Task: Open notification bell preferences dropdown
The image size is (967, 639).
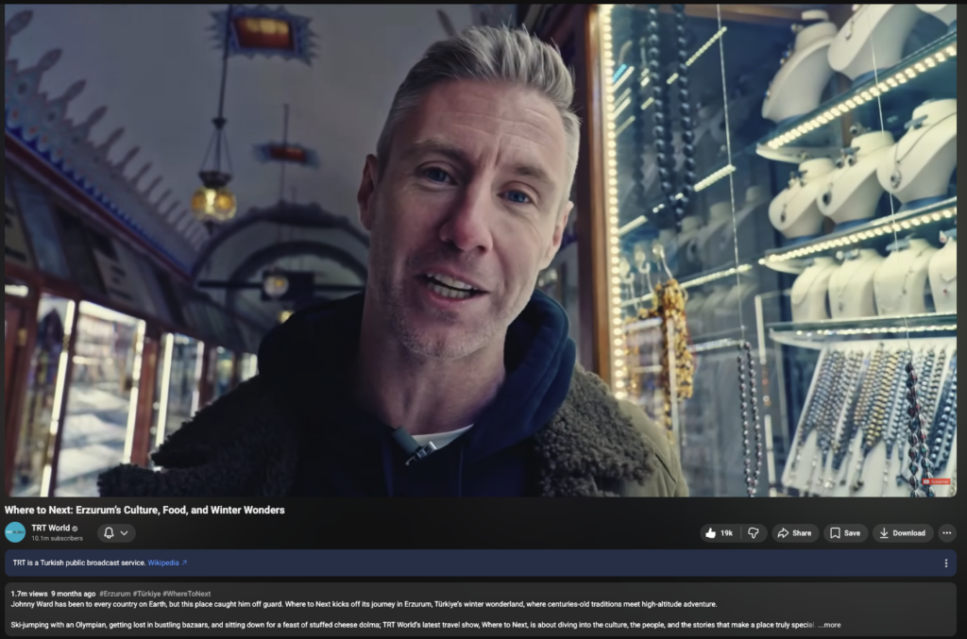Action: [x=115, y=533]
